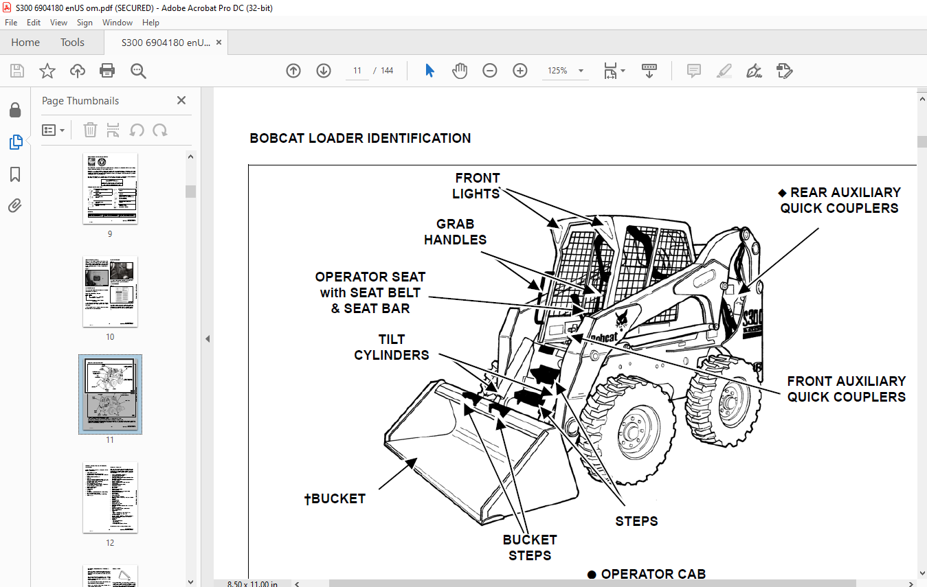The height and width of the screenshot is (587, 927).
Task: Select page 10 thumbnail
Action: click(110, 291)
